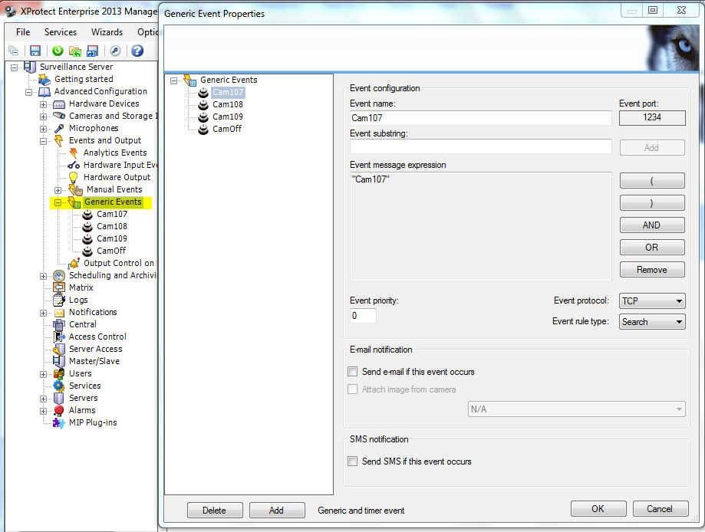
Task: Open the Wizards menu
Action: [107, 32]
